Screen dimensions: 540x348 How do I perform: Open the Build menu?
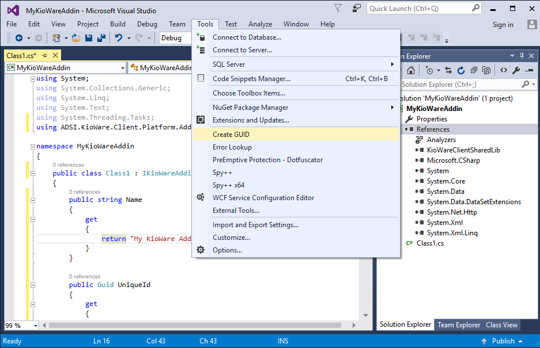click(118, 24)
